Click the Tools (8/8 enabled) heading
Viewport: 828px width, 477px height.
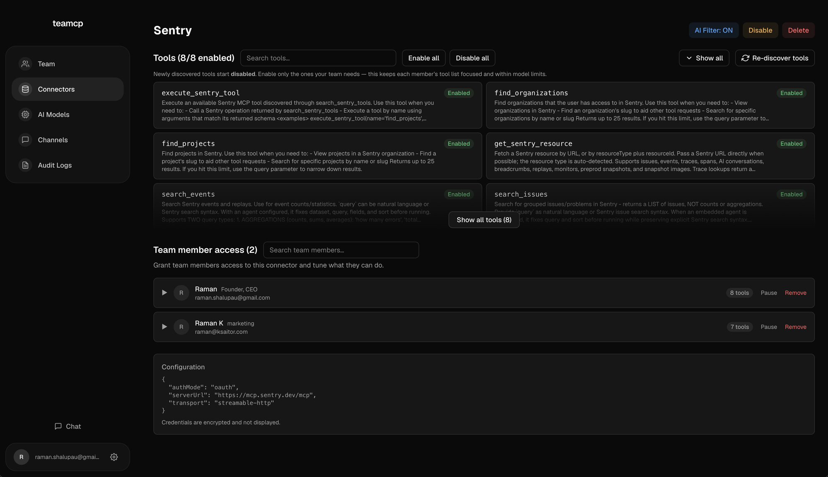[x=194, y=58]
